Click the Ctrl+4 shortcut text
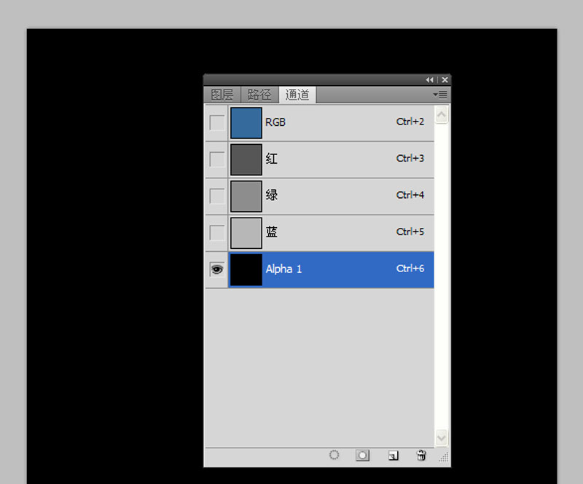The width and height of the screenshot is (583, 484). point(410,195)
